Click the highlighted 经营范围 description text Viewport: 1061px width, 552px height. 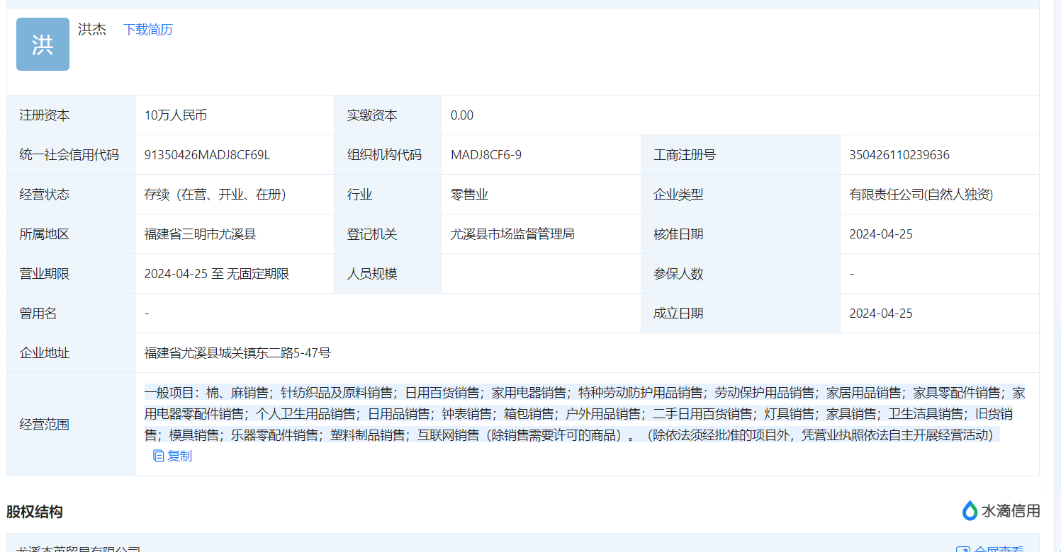click(584, 414)
